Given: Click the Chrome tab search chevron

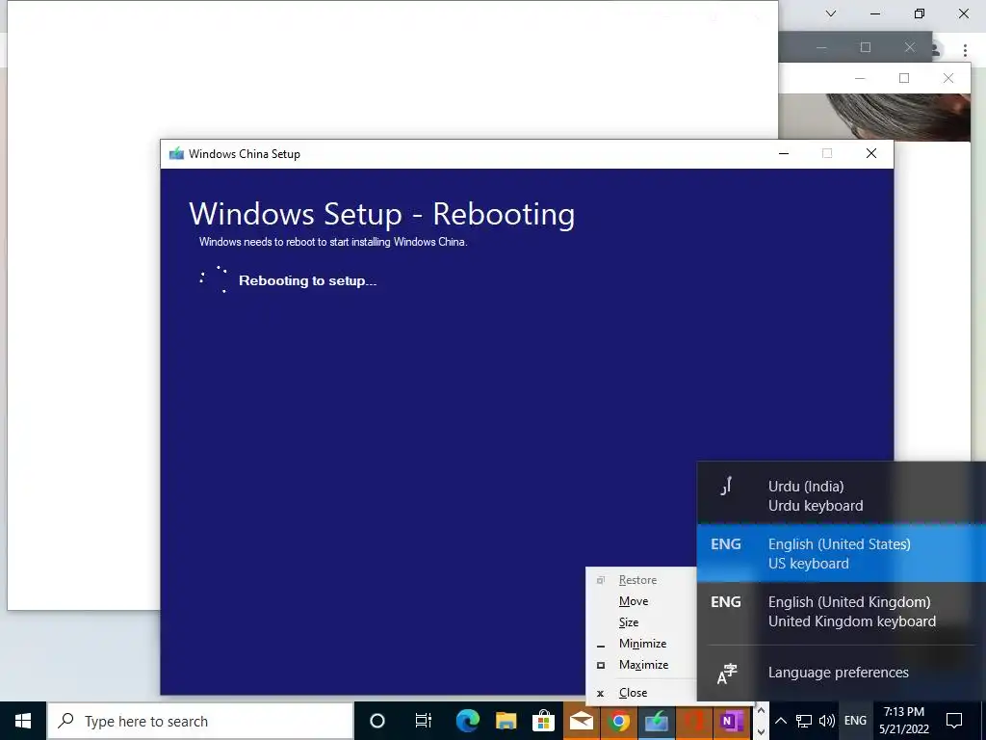Looking at the screenshot, I should click(831, 13).
